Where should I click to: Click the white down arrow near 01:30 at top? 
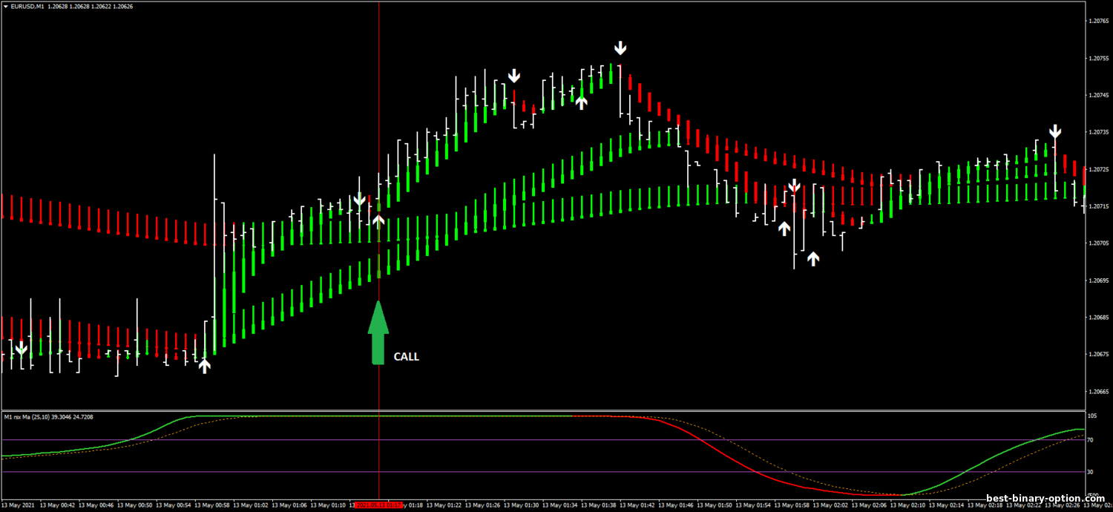tap(514, 76)
